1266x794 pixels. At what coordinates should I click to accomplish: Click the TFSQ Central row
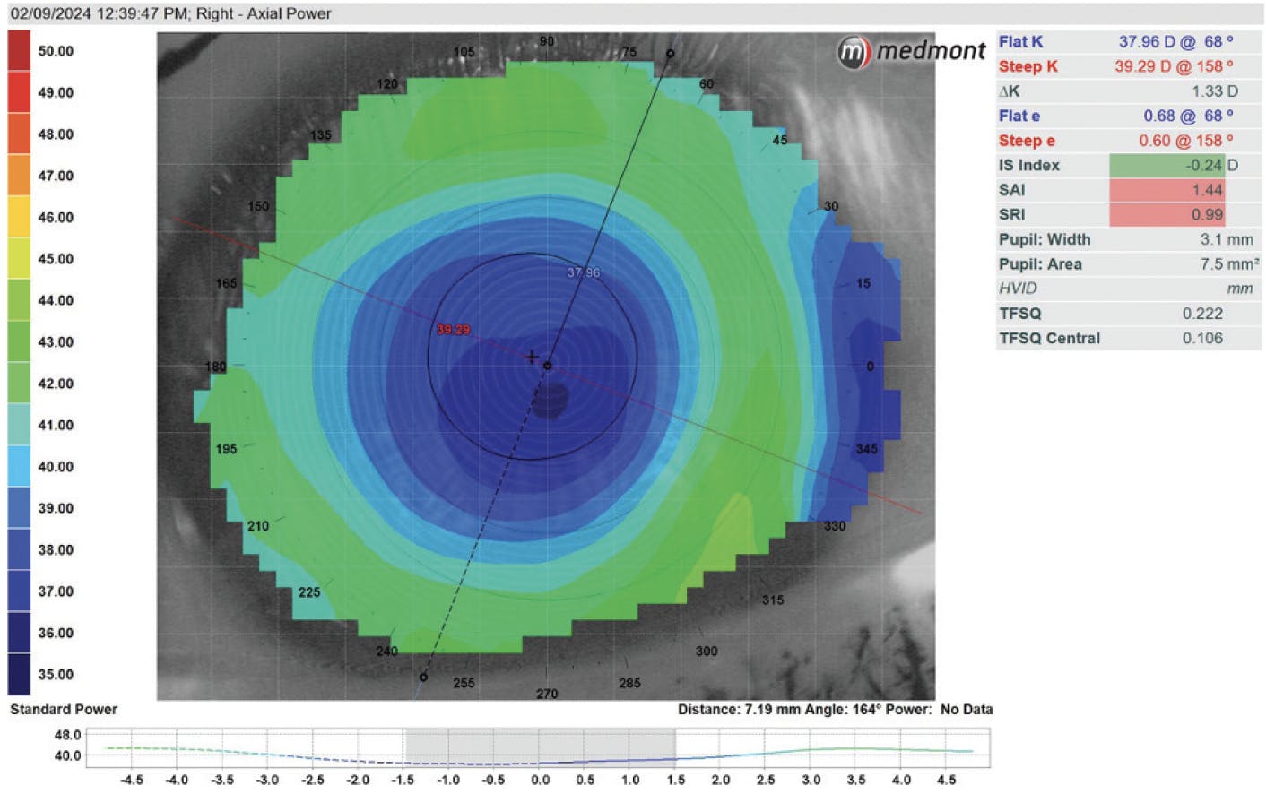(x=1128, y=338)
